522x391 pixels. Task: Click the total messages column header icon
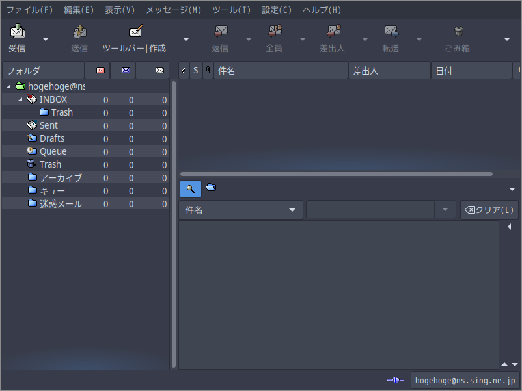(160, 70)
